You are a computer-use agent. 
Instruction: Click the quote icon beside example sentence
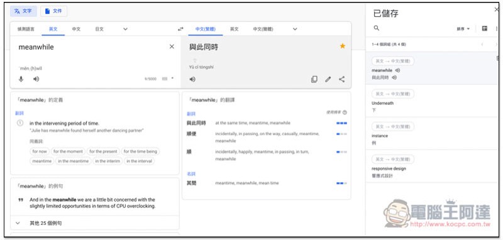tap(21, 200)
